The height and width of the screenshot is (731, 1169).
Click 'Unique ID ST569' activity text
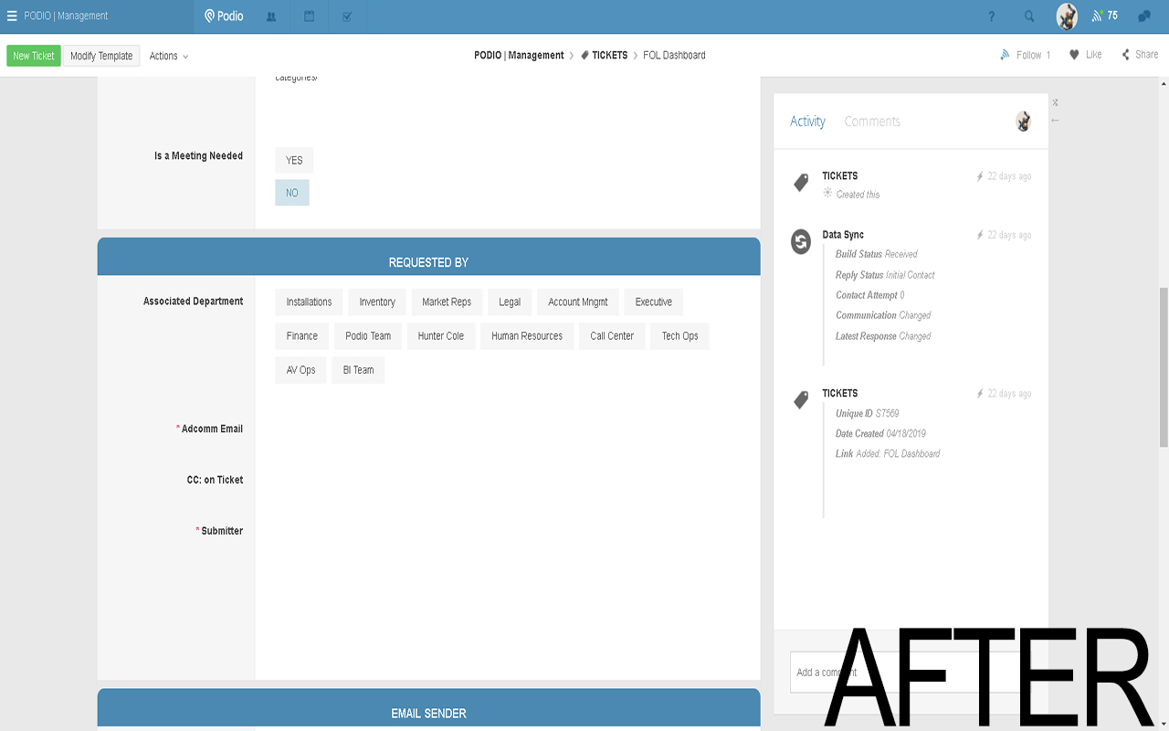click(868, 414)
